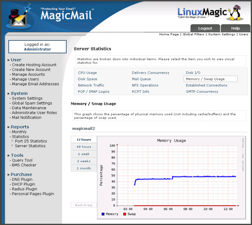The height and width of the screenshot is (225, 252).
Task: Click the Back to top control
Action: pyautogui.click(x=83, y=205)
